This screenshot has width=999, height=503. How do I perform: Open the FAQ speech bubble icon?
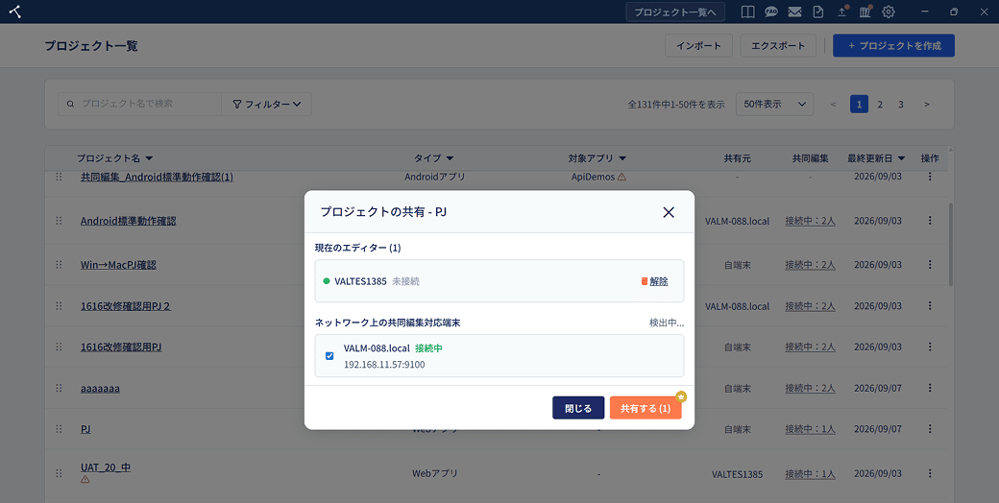(771, 12)
